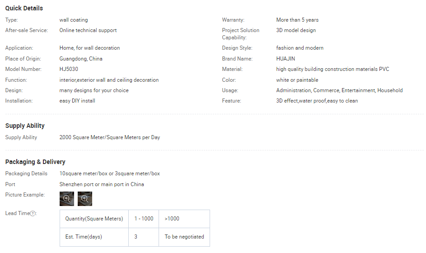Click the "easy DIY install" text
This screenshot has height=253, width=426.
point(77,101)
